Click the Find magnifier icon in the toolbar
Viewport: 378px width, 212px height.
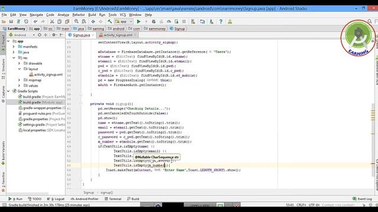[x=76, y=22]
